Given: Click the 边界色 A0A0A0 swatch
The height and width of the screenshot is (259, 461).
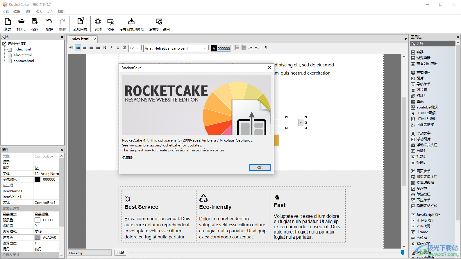Looking at the screenshot, I should (x=37, y=238).
